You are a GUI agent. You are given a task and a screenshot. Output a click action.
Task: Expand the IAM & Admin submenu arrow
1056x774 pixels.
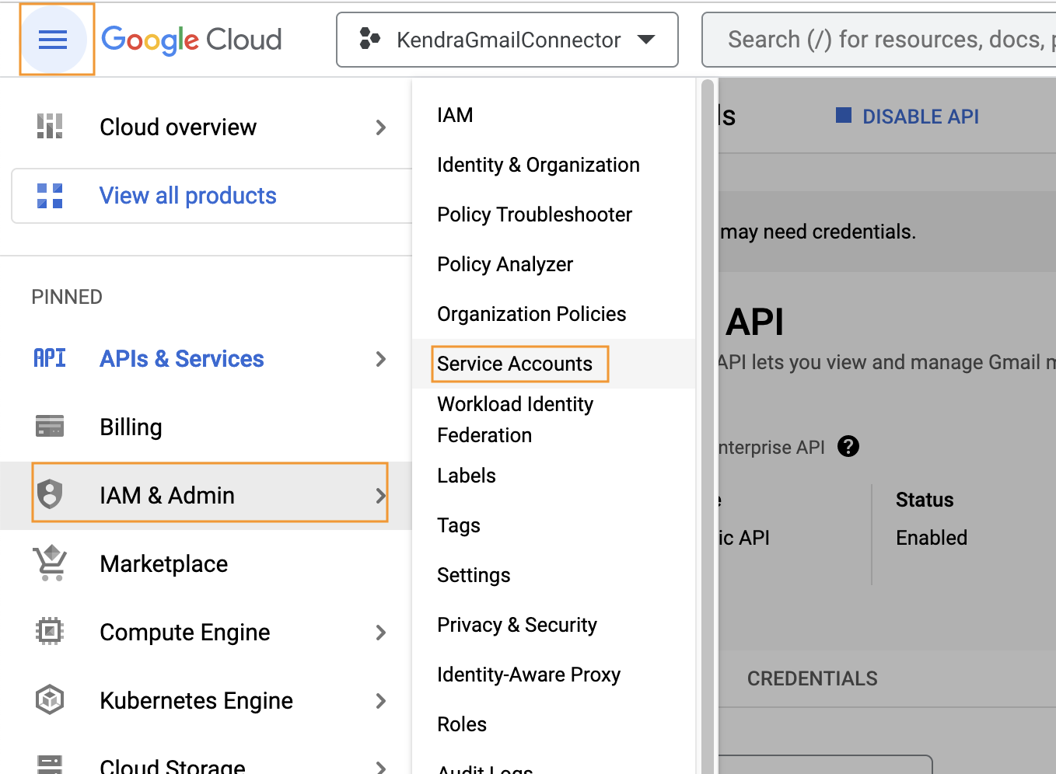click(381, 496)
